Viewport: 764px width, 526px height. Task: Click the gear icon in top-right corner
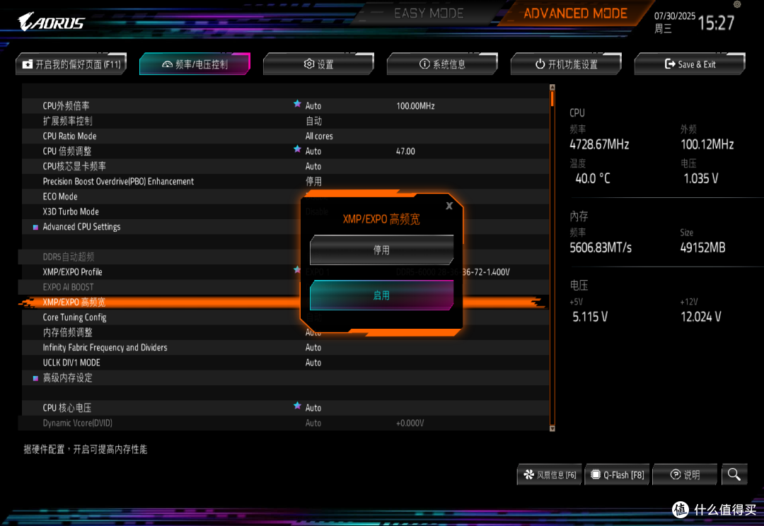[x=737, y=4]
